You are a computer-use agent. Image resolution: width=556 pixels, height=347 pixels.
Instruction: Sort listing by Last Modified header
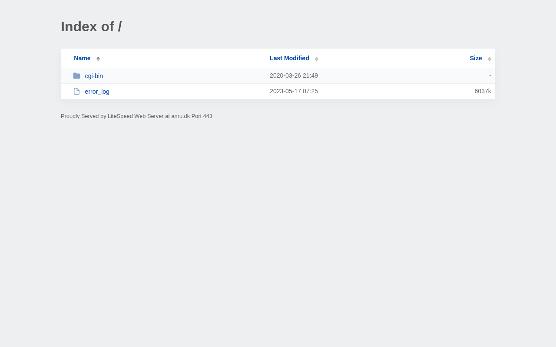(289, 58)
